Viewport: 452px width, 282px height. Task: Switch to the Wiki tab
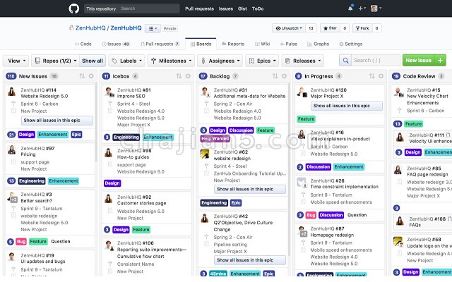262,44
